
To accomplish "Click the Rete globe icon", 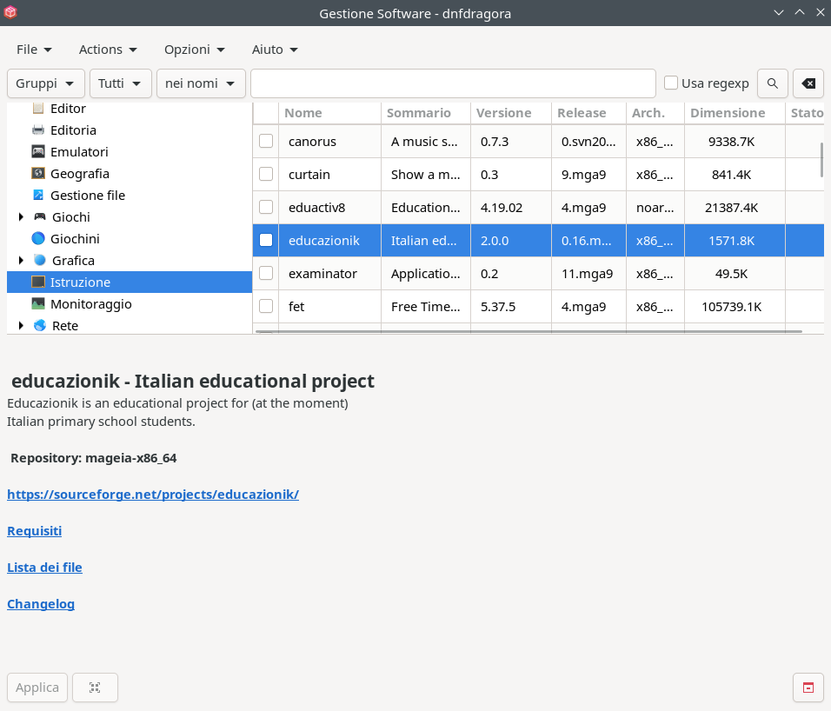I will point(40,325).
